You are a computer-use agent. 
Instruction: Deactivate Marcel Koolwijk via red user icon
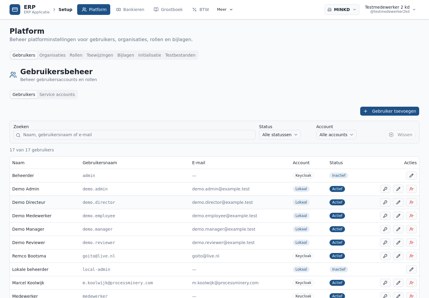(411, 283)
